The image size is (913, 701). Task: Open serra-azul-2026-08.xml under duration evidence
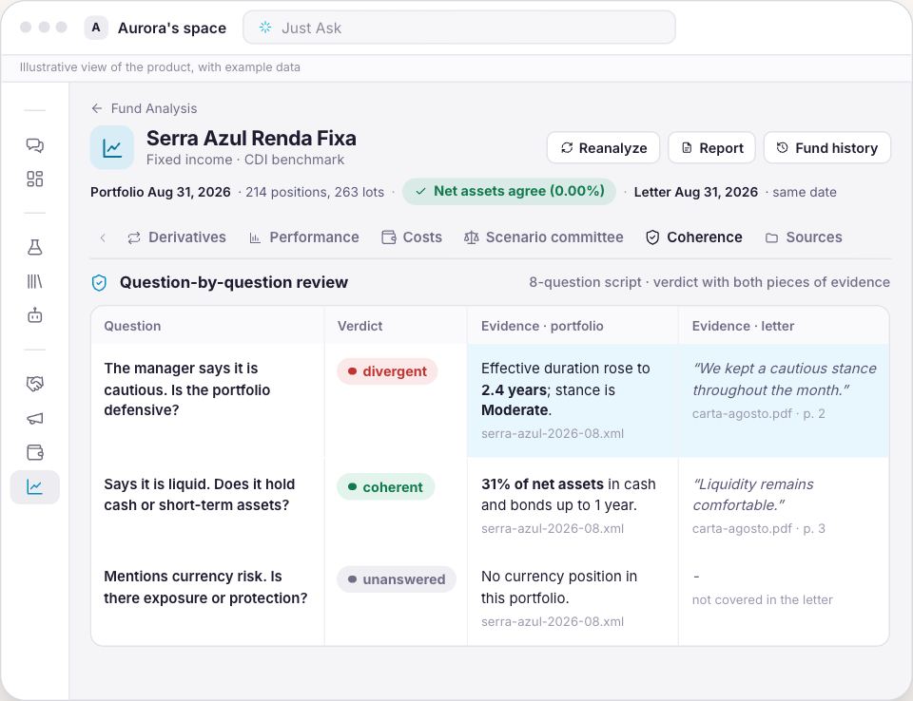click(x=552, y=433)
